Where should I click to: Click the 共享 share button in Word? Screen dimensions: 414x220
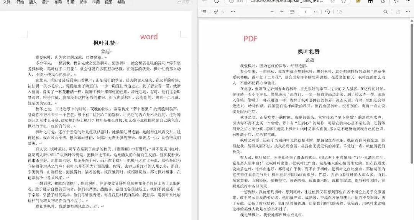click(184, 2)
